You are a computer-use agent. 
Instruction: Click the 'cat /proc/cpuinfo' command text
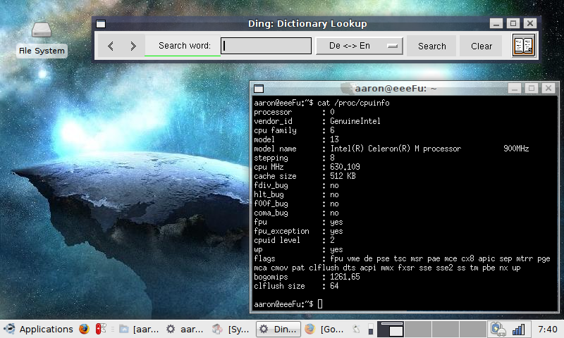353,103
